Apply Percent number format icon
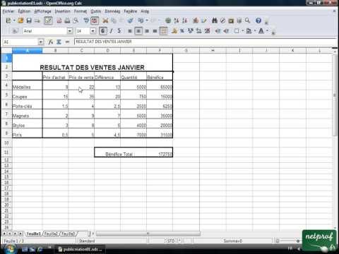 click(x=182, y=31)
